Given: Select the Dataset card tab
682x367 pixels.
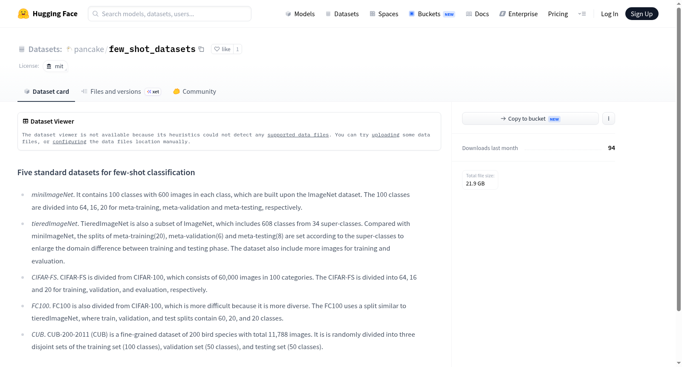Looking at the screenshot, I should pyautogui.click(x=46, y=91).
